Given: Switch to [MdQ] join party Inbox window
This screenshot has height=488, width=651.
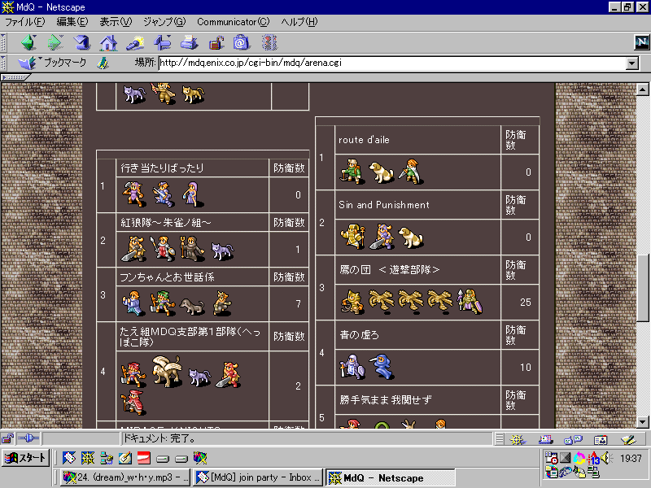Looking at the screenshot, I should [258, 477].
